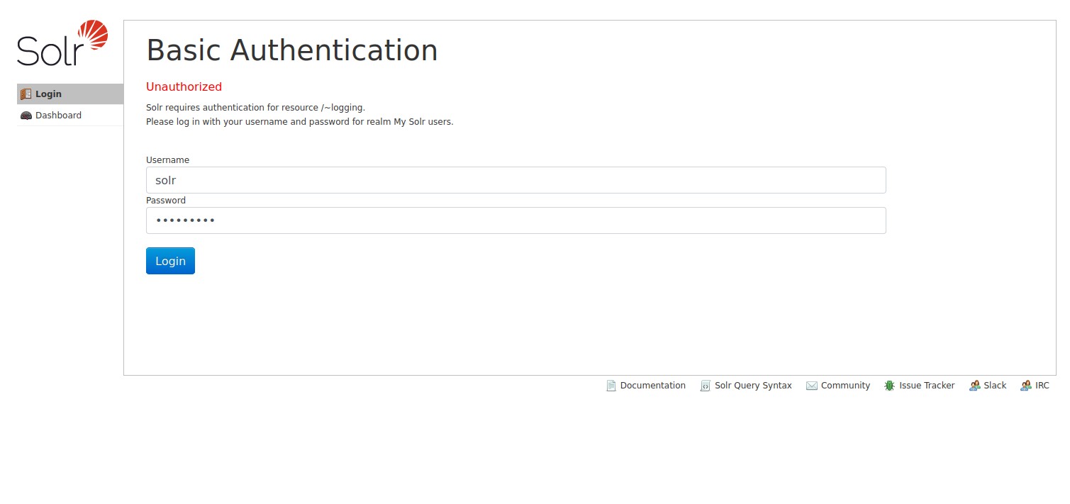Click the Slack people icon
The image size is (1070, 504).
[x=975, y=386]
